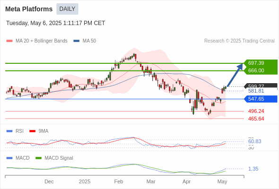Image resolution: width=279 pixels, height=189 pixels.
Task: Click the MACD 1.35 value label
Action: click(x=253, y=169)
